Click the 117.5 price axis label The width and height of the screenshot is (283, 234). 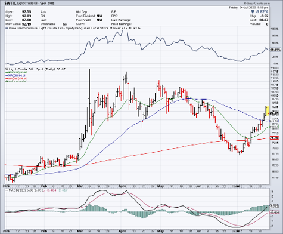pyautogui.click(x=275, y=72)
